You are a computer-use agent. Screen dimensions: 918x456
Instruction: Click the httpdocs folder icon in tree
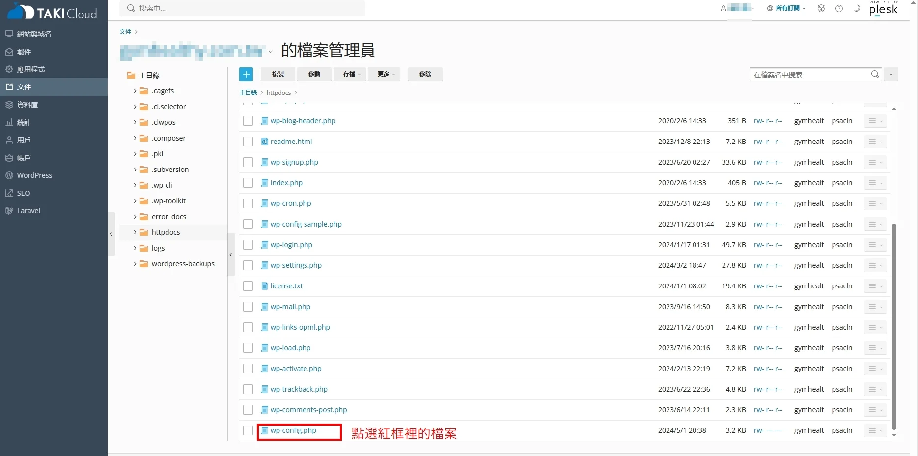coord(144,232)
